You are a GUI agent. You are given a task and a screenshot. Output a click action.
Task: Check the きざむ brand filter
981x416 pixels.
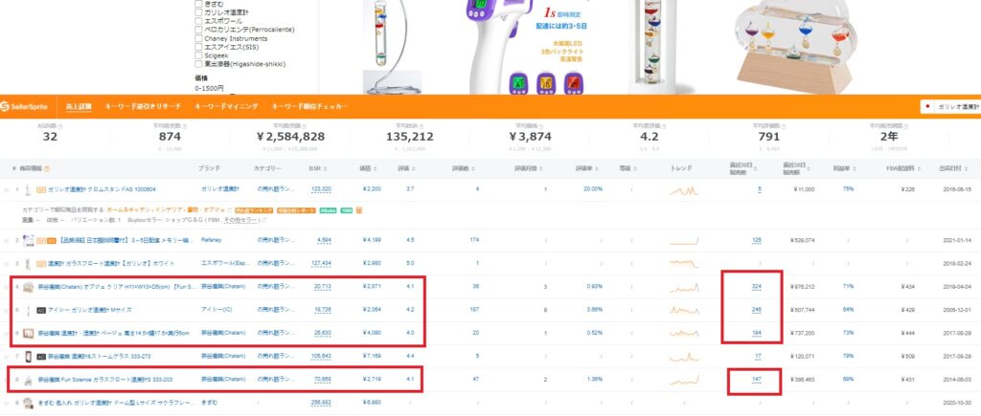198,4
